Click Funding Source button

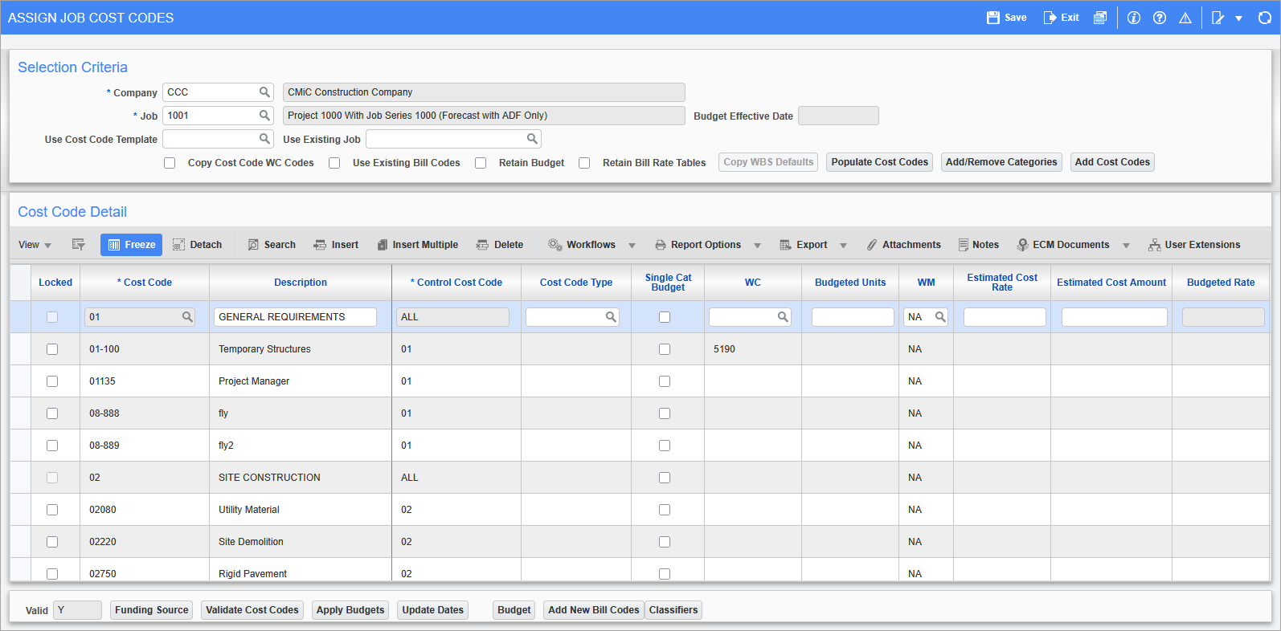(x=152, y=610)
